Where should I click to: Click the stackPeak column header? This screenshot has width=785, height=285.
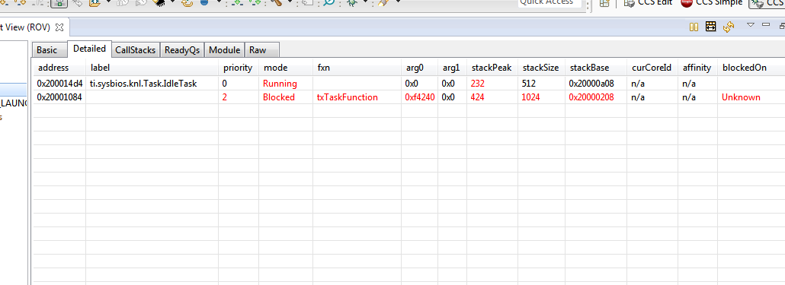492,68
